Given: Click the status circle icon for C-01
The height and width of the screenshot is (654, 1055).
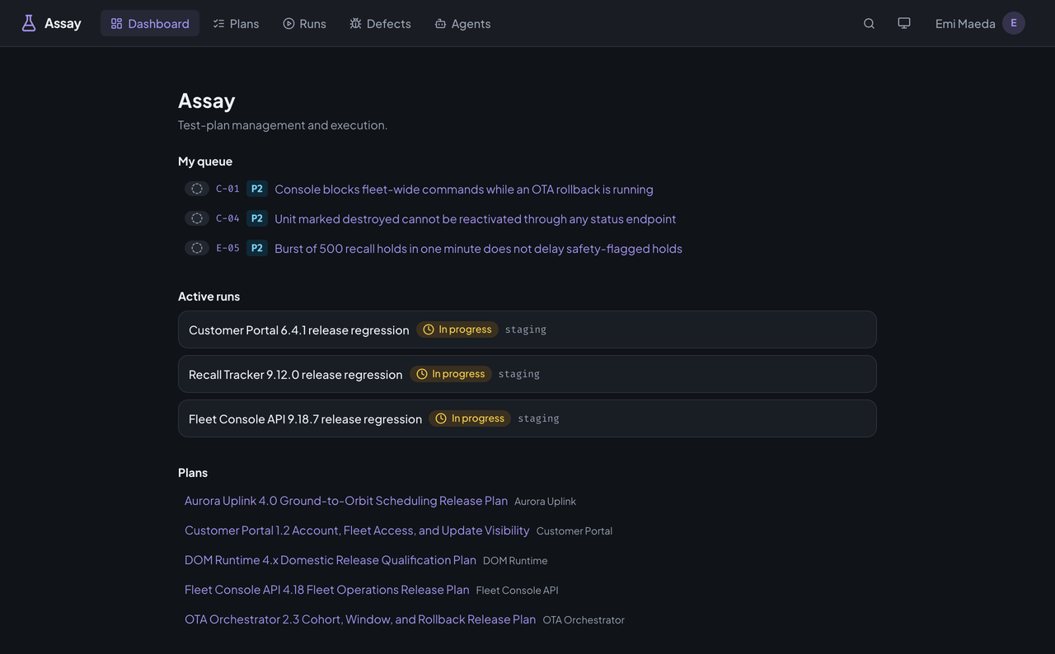Looking at the screenshot, I should click(x=197, y=189).
